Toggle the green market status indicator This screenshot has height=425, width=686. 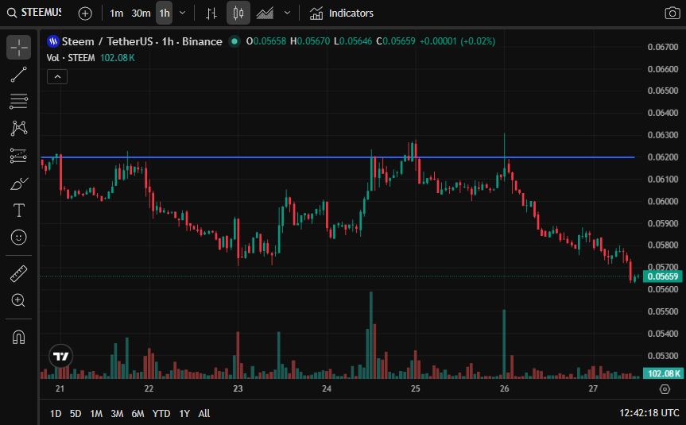[234, 41]
